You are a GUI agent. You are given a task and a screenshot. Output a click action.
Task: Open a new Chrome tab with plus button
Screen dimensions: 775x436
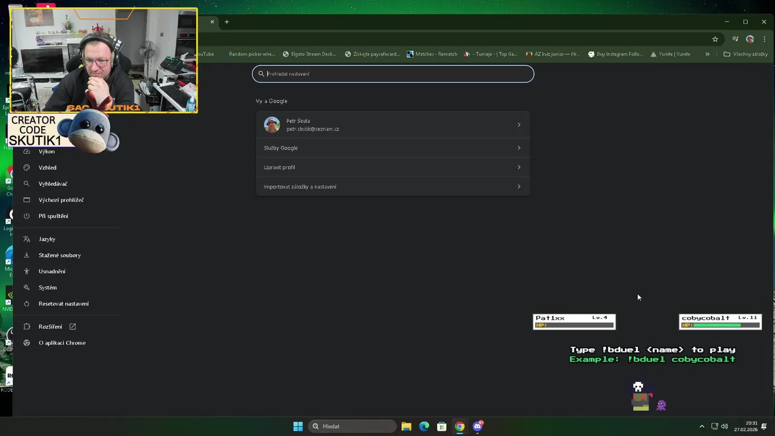(x=226, y=22)
